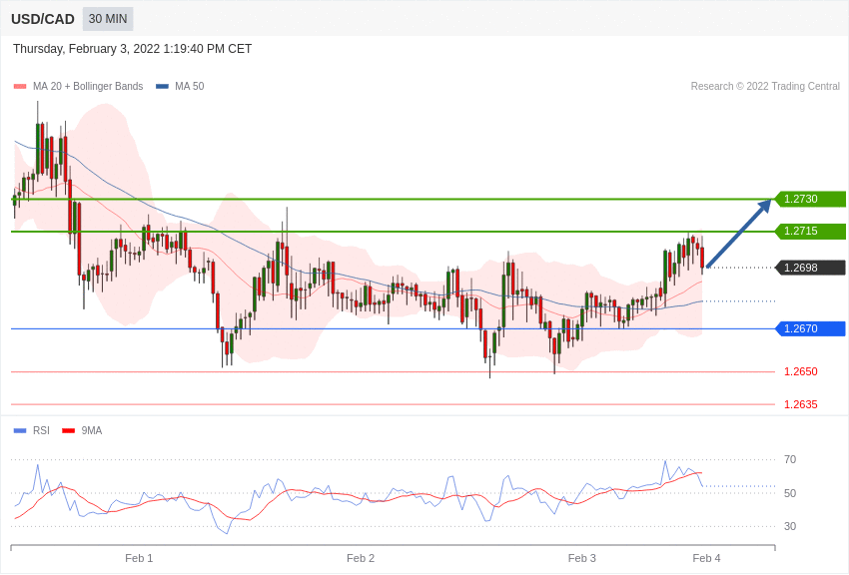Click the RSI 30 level label
The height and width of the screenshot is (575, 849).
pyautogui.click(x=790, y=526)
